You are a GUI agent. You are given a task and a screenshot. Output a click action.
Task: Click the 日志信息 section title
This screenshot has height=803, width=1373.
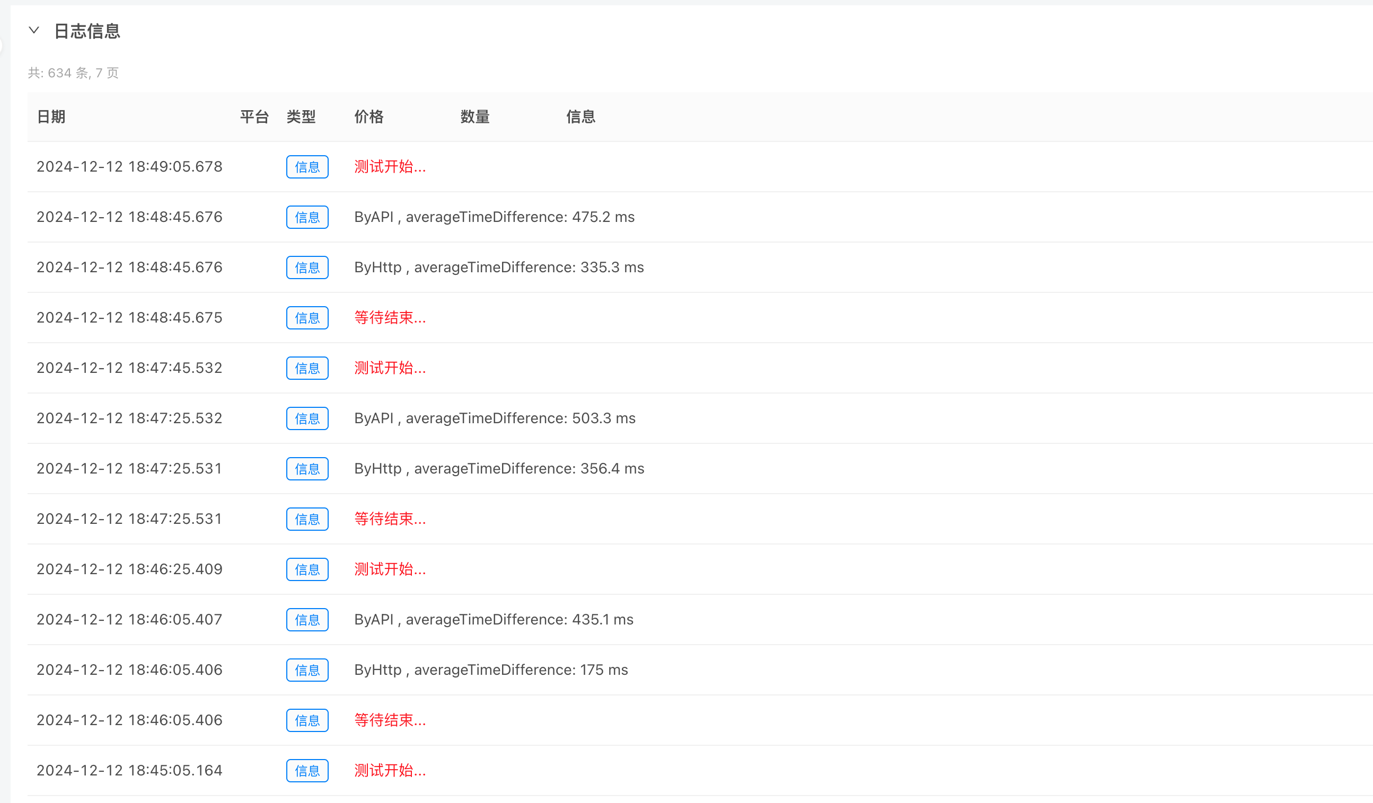87,32
